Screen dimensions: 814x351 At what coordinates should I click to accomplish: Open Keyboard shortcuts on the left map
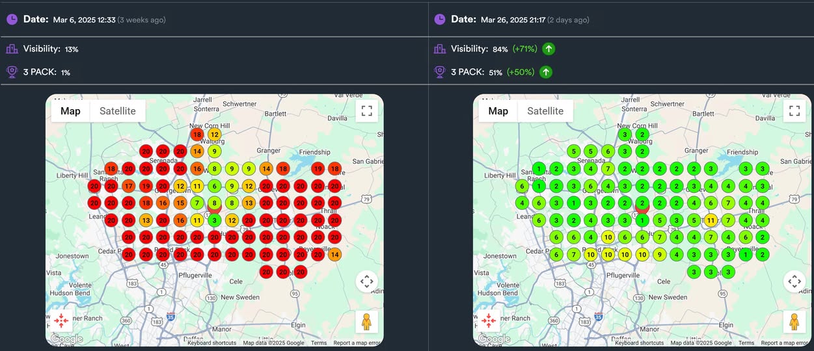(212, 343)
